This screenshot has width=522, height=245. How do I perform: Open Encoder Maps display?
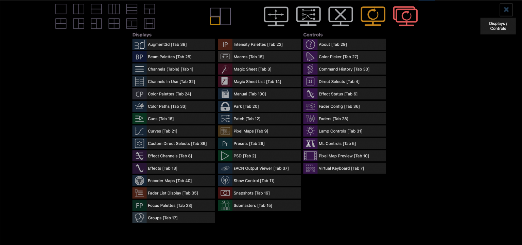(x=174, y=181)
